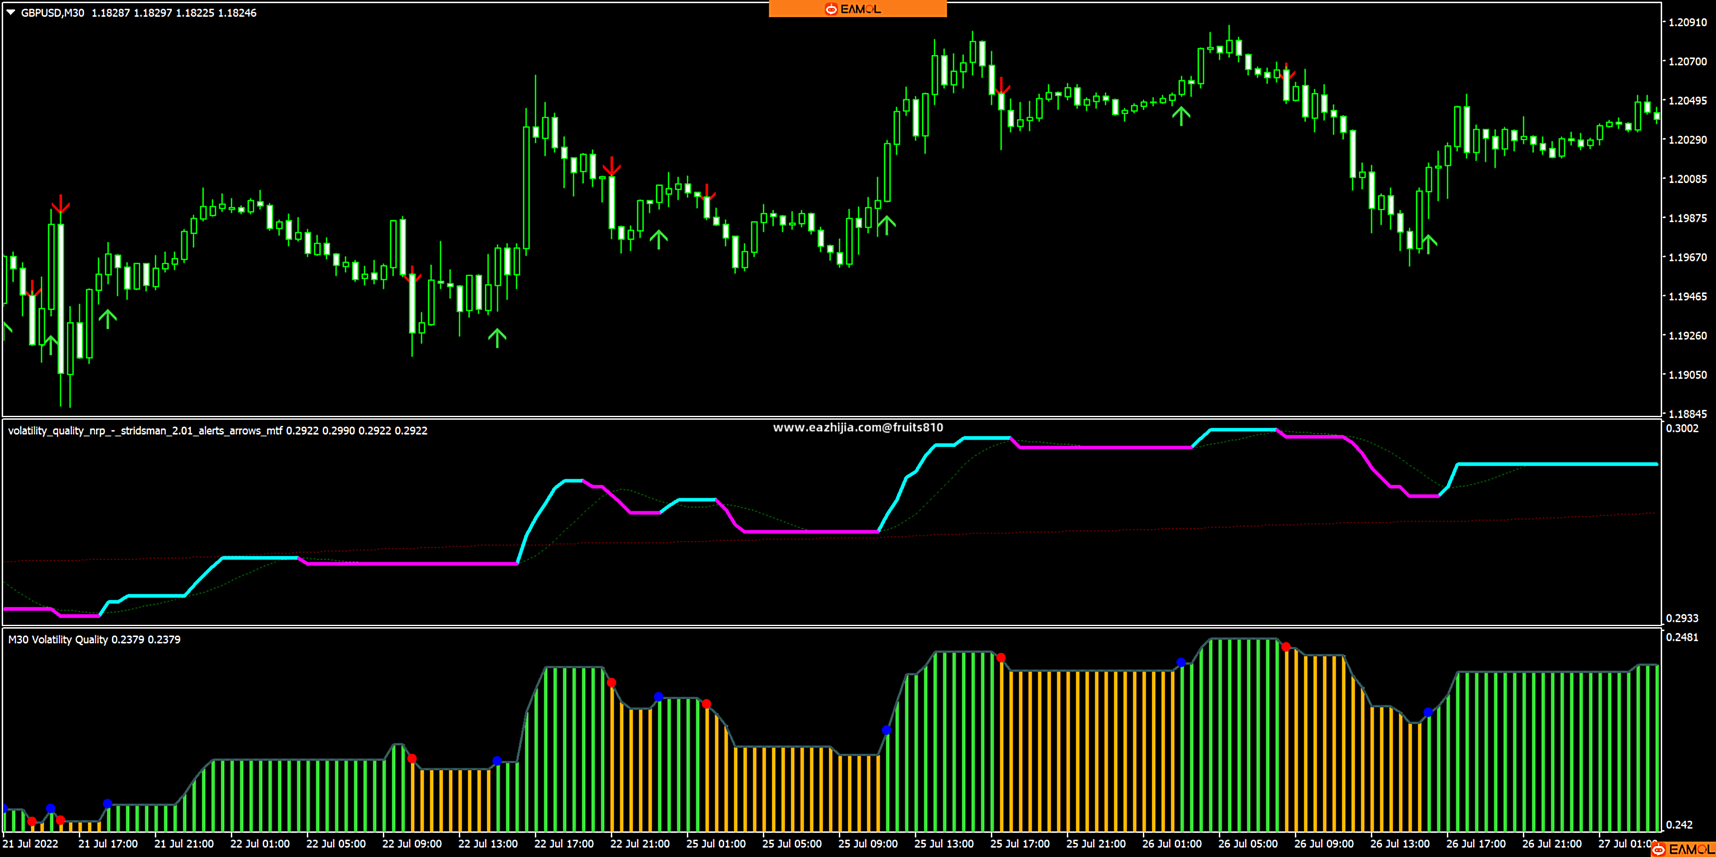Click the 25 Jul 09:00 time axis label
This screenshot has width=1716, height=857.
click(x=868, y=844)
